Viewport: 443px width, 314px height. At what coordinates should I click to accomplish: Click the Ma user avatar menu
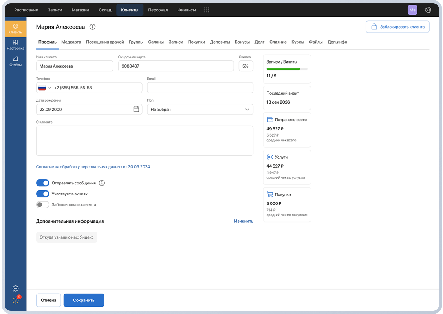pos(412,10)
